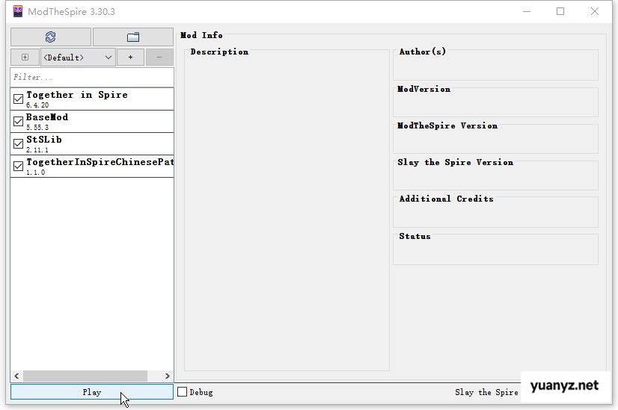Close the ModTheSpire window
Image resolution: width=618 pixels, height=410 pixels.
click(x=595, y=11)
